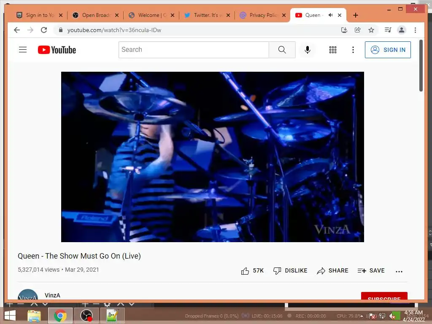This screenshot has width=432, height=324.
Task: Open YouTube settings three-dot menu
Action: pyautogui.click(x=353, y=50)
